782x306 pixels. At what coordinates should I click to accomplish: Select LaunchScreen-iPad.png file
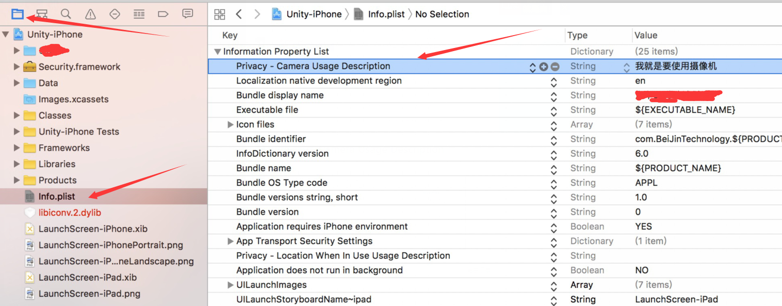pos(89,294)
